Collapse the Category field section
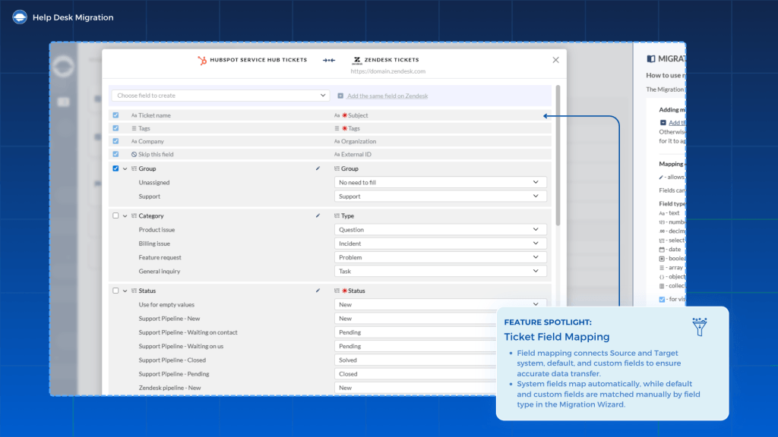This screenshot has width=778, height=437. [125, 215]
